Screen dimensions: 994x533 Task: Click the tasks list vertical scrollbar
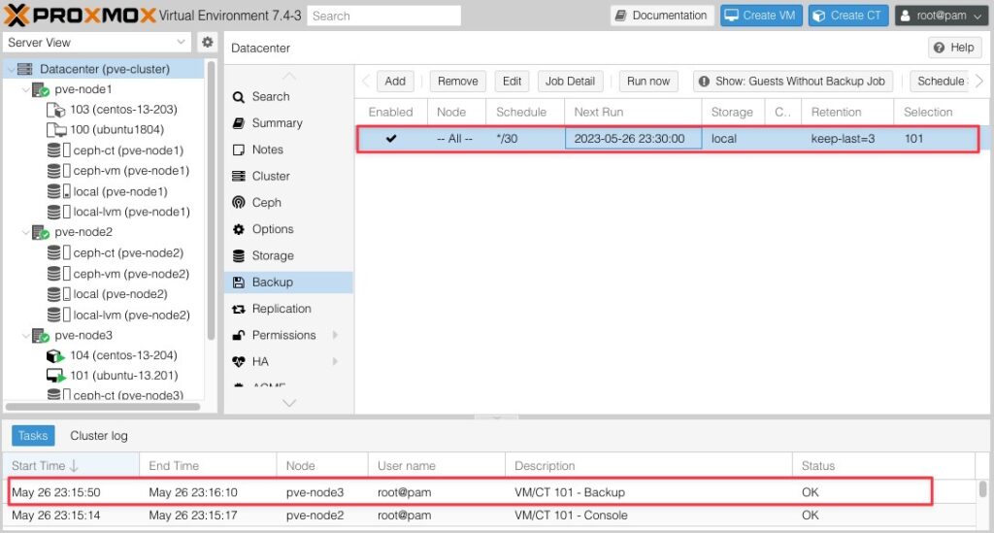point(982,488)
